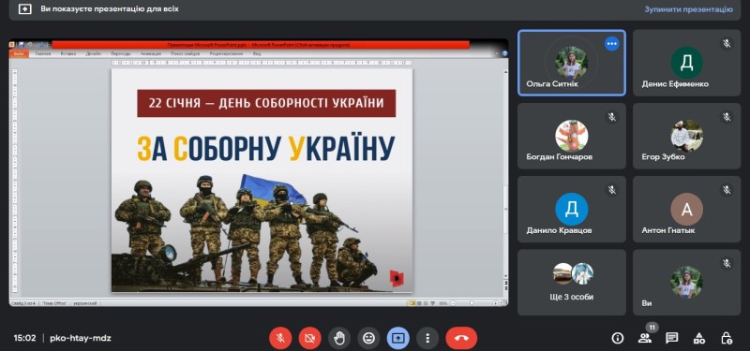Raise hand using the hand icon
This screenshot has height=351, width=750.
(339, 338)
